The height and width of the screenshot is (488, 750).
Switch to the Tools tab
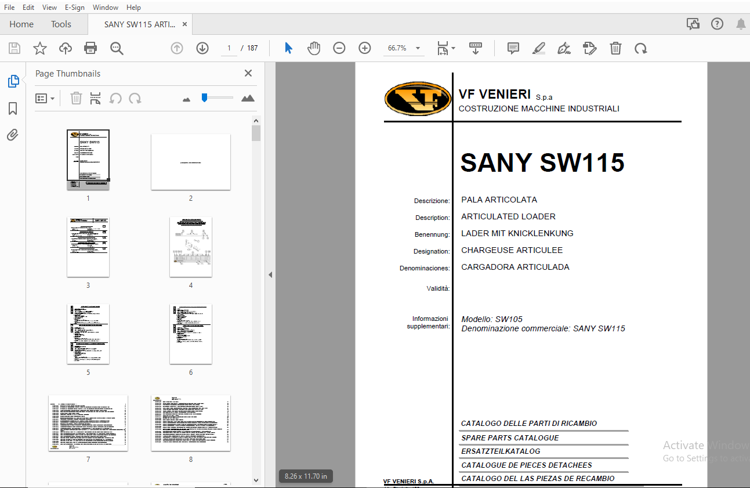[61, 24]
